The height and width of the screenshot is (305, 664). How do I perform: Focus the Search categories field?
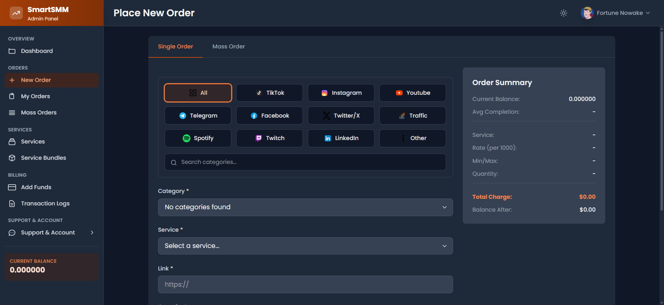(x=305, y=162)
